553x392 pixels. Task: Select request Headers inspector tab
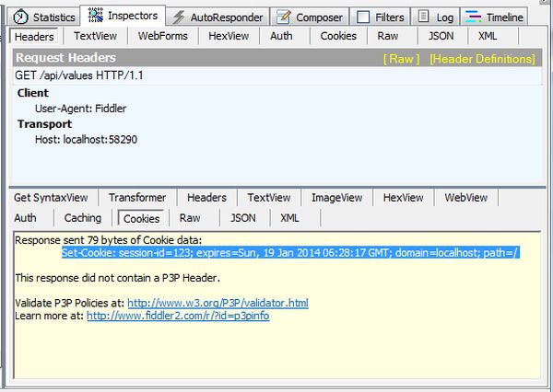click(34, 36)
